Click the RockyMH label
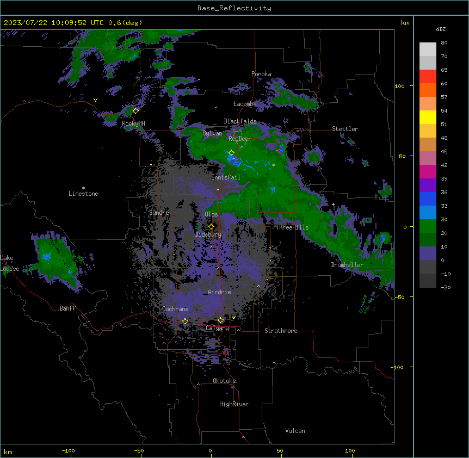Screen dimensions: 469x458 (x=133, y=123)
